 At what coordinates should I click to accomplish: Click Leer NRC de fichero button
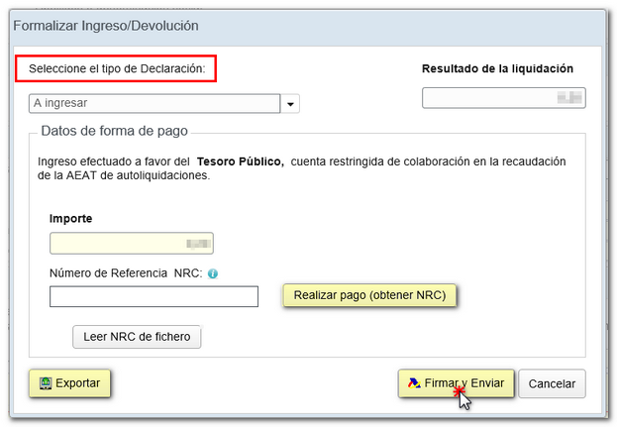[x=137, y=337]
